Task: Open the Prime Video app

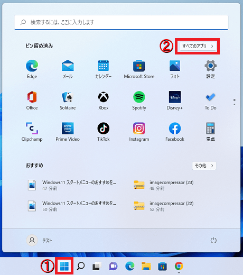Action: [68, 132]
